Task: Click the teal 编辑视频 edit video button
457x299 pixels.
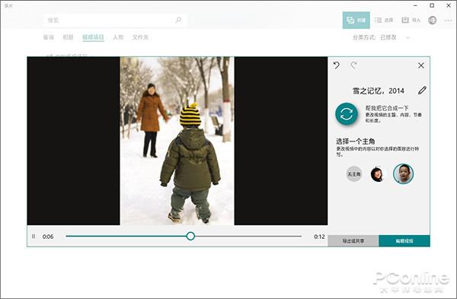Action: click(404, 240)
